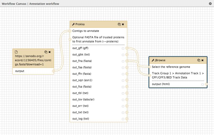Mark JBrowse html output as workflow output
This screenshot has width=214, height=135.
pos(202,84)
